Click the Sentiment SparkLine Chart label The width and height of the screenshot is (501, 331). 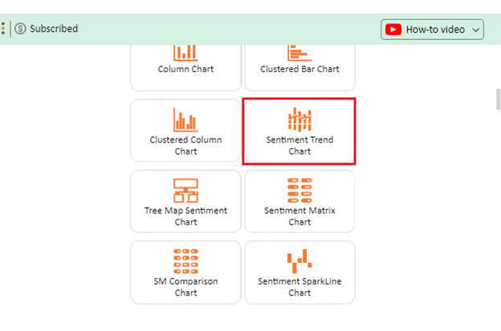299,287
